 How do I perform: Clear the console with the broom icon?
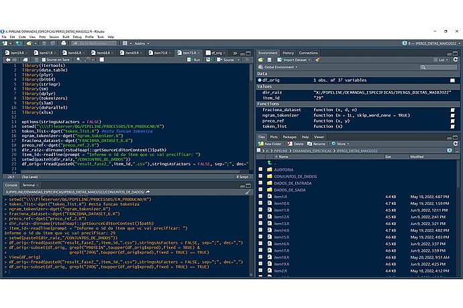point(248,192)
